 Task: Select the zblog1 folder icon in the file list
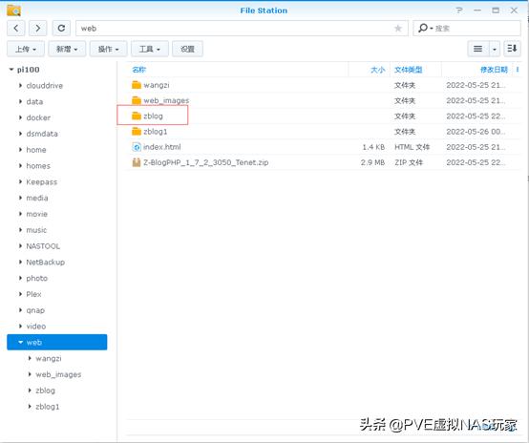click(x=137, y=132)
